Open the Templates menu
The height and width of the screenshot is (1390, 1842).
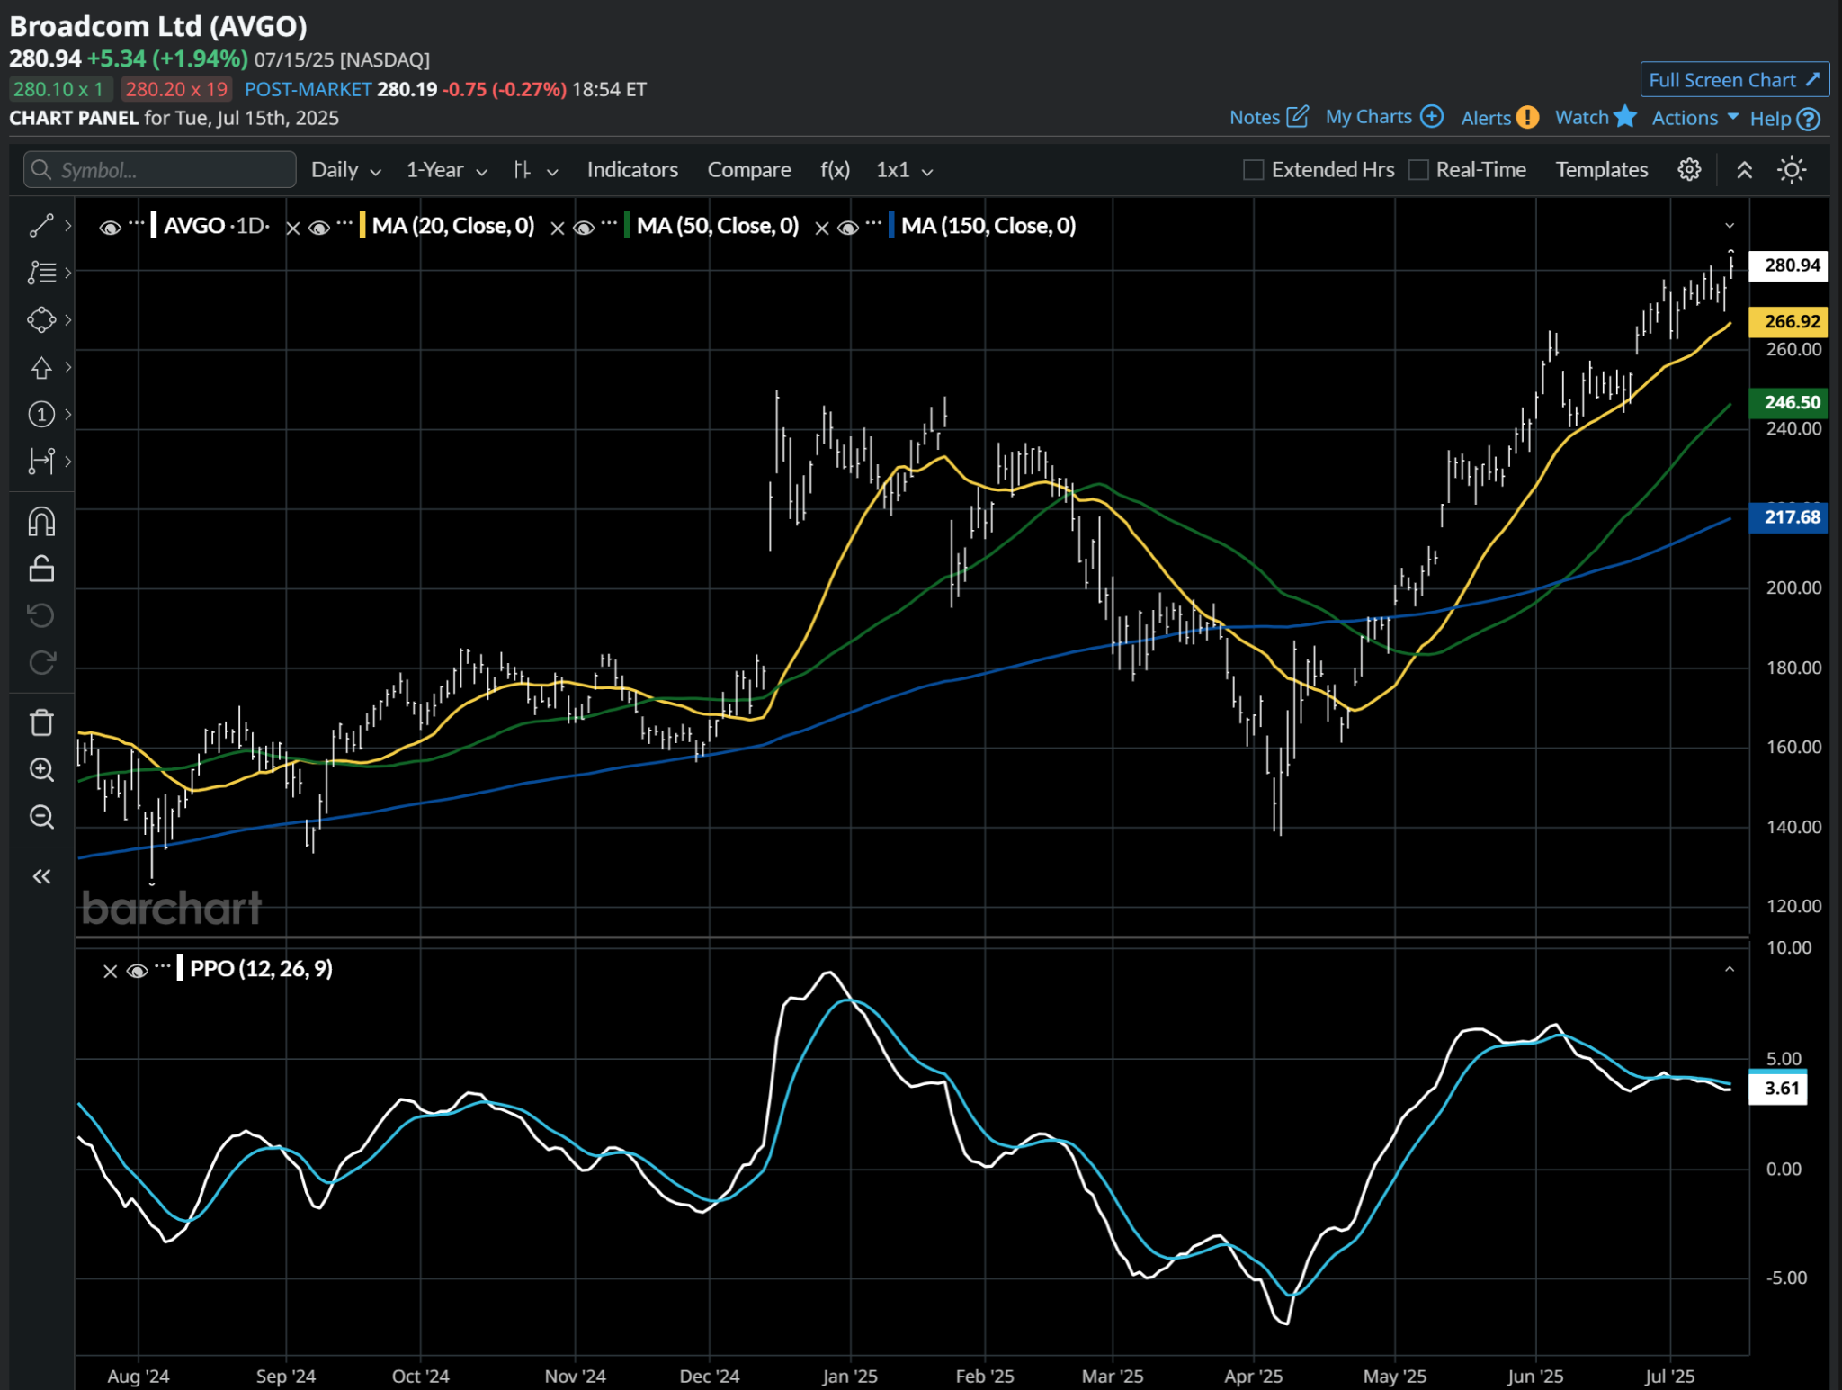(1602, 170)
